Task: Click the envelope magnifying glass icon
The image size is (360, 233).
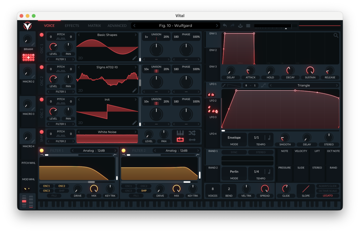Action: click(336, 35)
